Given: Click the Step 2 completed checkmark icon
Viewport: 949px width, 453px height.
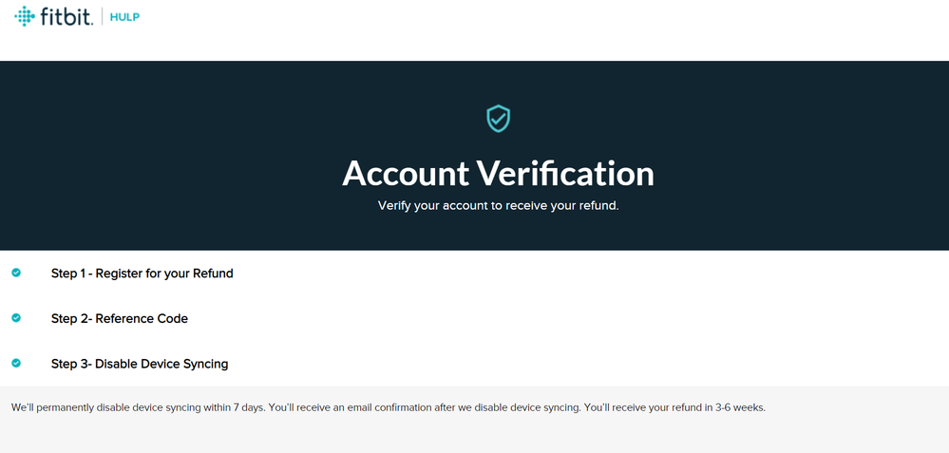Looking at the screenshot, I should (x=16, y=318).
